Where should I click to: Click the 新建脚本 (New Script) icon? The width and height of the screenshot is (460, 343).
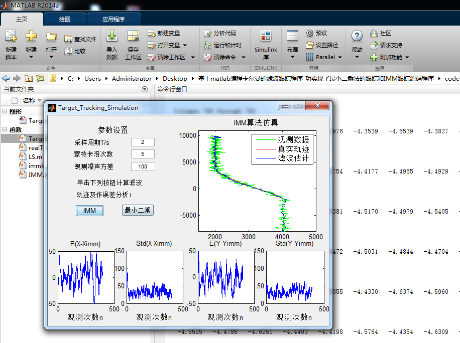(x=11, y=36)
